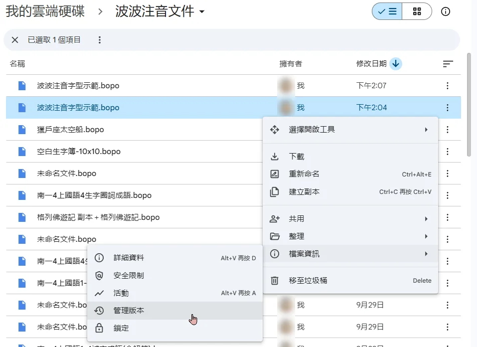This screenshot has height=347, width=477.
Task: Open more actions beside '已選取 1 個項目'
Action: [x=100, y=40]
